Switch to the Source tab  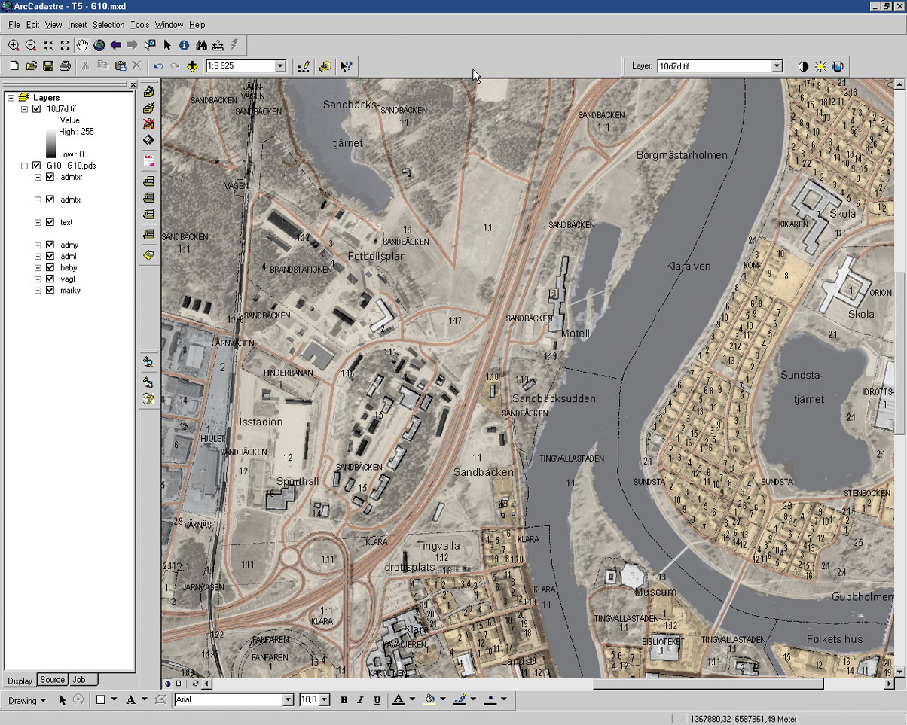52,680
